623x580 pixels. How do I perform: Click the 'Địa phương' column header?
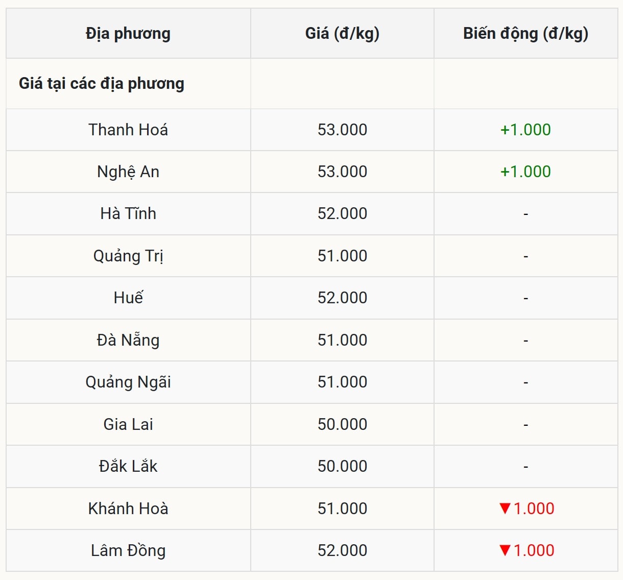coord(128,34)
